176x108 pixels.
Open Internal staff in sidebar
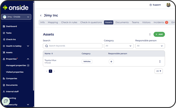click(x=12, y=92)
